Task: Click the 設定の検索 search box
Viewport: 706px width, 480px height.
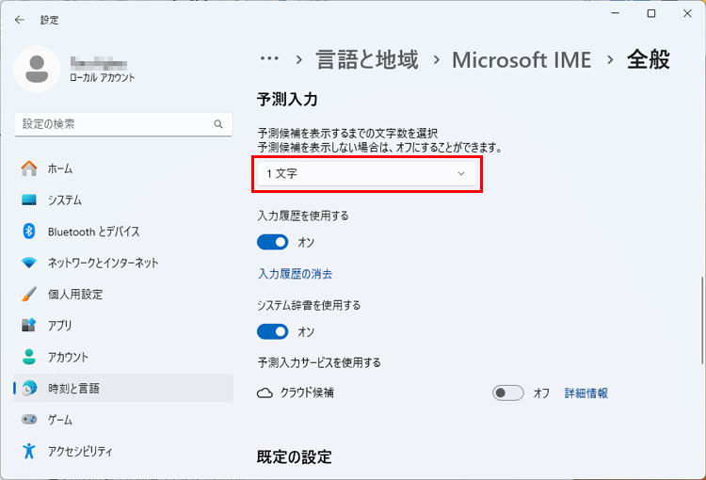Action: (x=113, y=124)
